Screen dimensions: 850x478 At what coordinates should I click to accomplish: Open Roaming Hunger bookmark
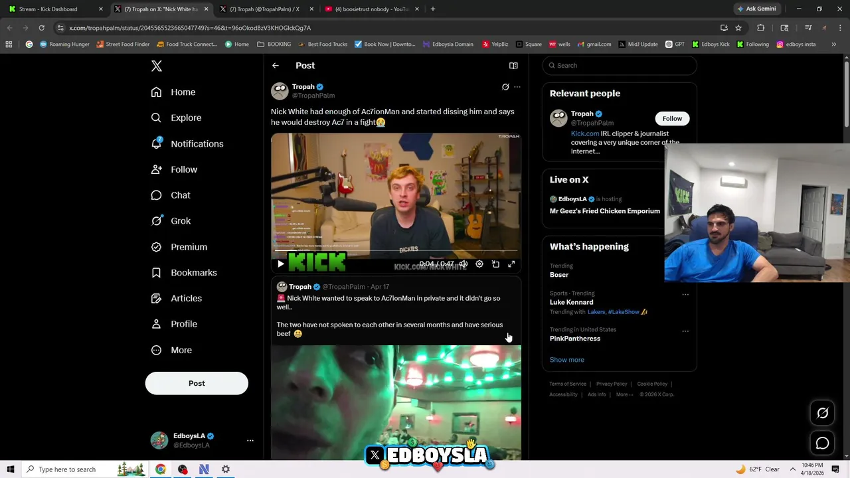(64, 44)
